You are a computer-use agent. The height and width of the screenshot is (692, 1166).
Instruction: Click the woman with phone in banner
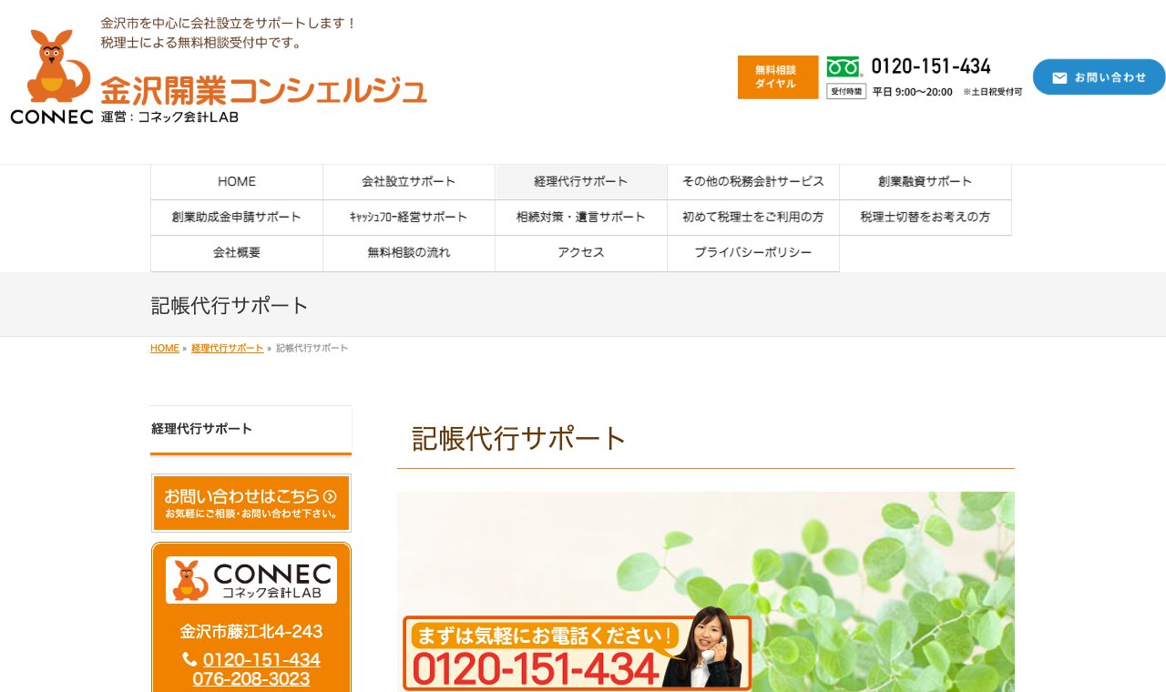click(707, 647)
